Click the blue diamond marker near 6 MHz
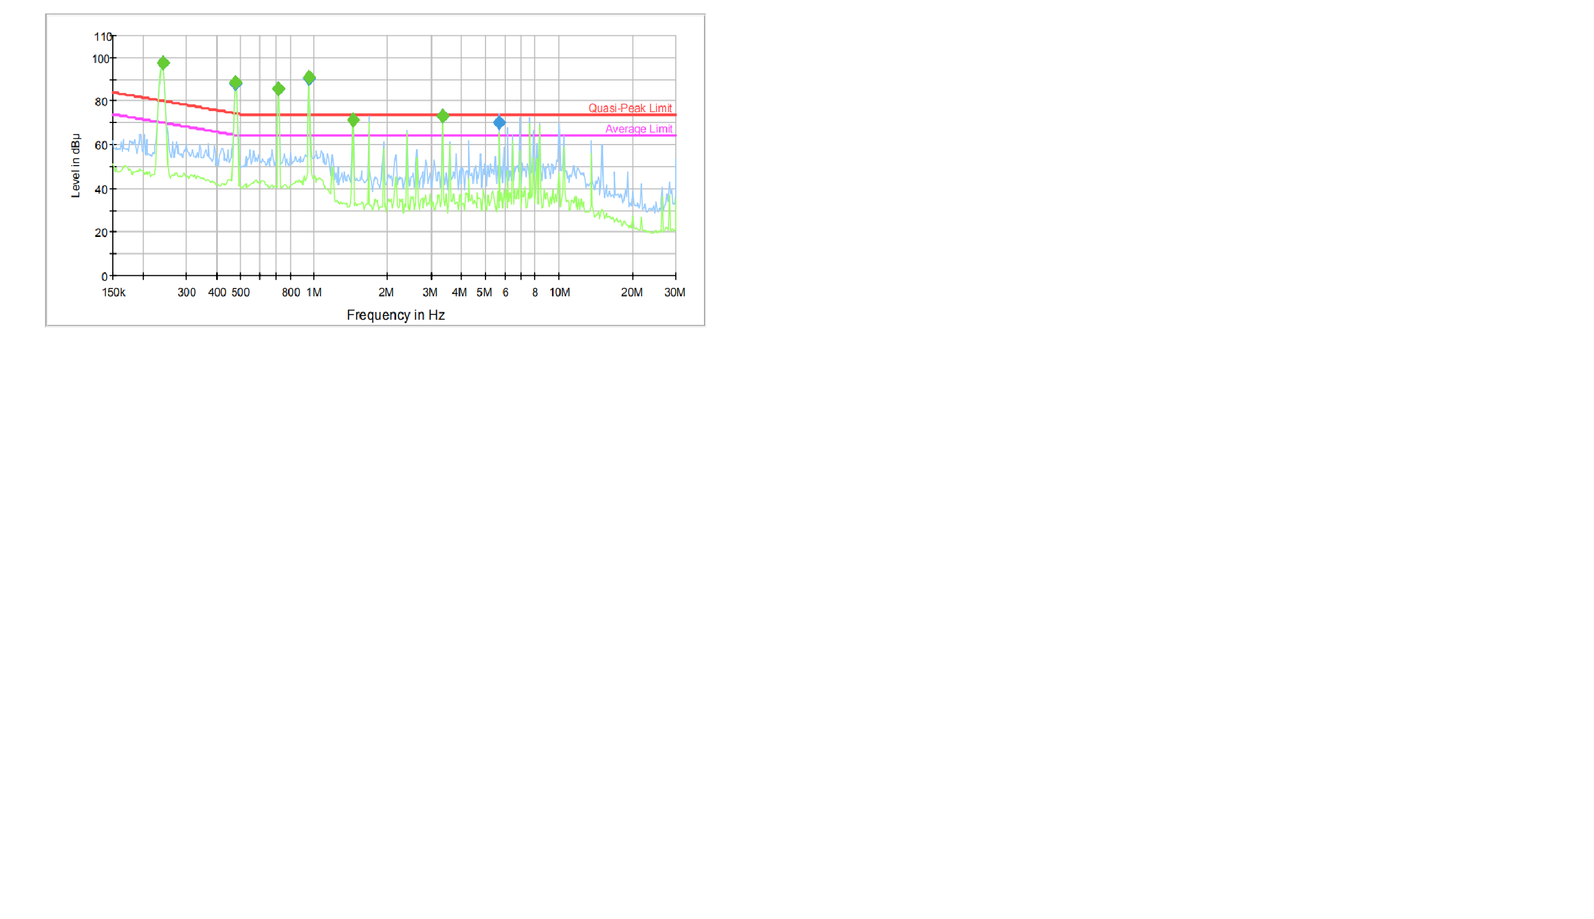Viewport: 1594px width, 919px height. point(499,123)
